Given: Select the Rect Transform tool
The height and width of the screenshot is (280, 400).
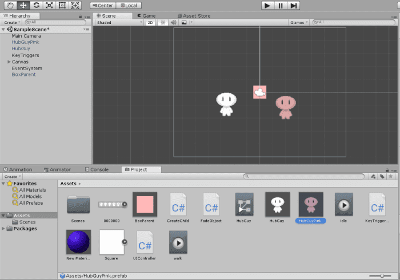Looking at the screenshot, I should point(62,5).
